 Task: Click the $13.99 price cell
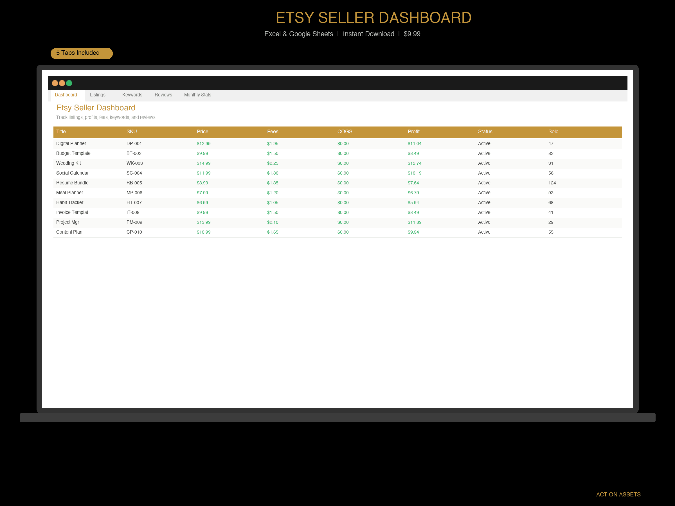coord(204,222)
